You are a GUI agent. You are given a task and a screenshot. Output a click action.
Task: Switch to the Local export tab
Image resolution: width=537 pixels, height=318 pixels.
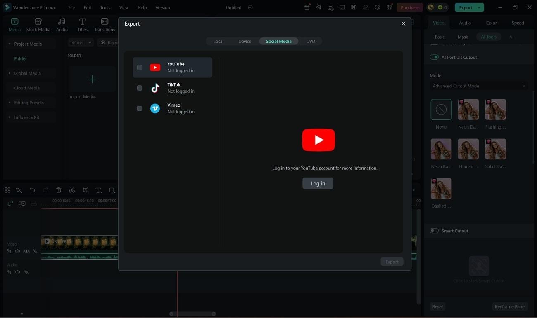point(219,41)
